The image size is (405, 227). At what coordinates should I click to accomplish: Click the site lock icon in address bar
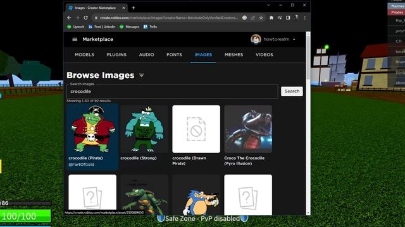click(x=96, y=18)
